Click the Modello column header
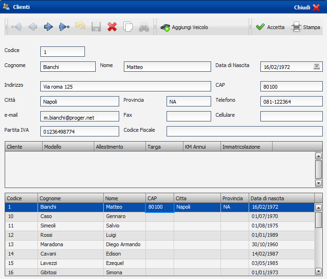The width and height of the screenshot is (327, 279). pyautogui.click(x=68, y=147)
